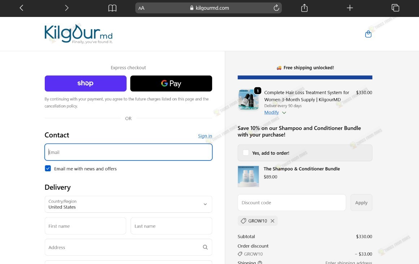Click the Sign in link

tap(205, 136)
